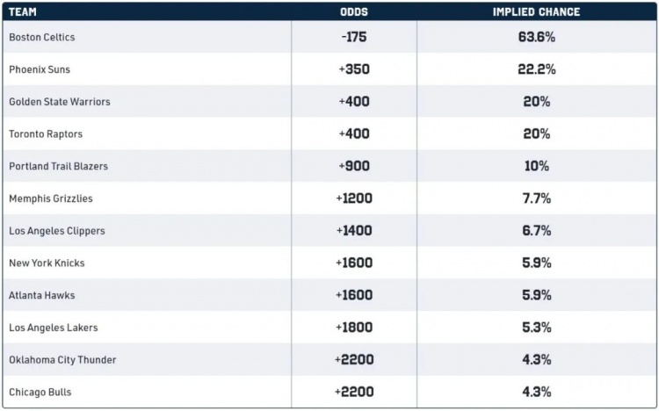Select Oklahoma City Thunder team name
The width and height of the screenshot is (659, 411).
pyautogui.click(x=62, y=360)
